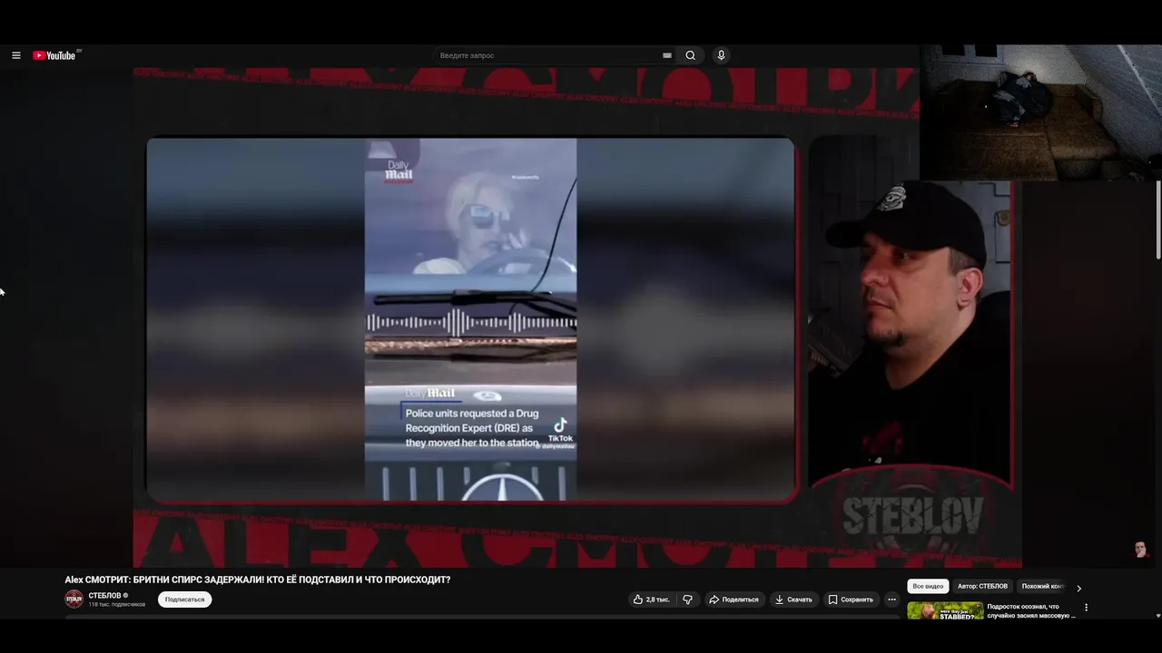The height and width of the screenshot is (653, 1162).
Task: Show more filter chips with right arrow
Action: (1078, 588)
